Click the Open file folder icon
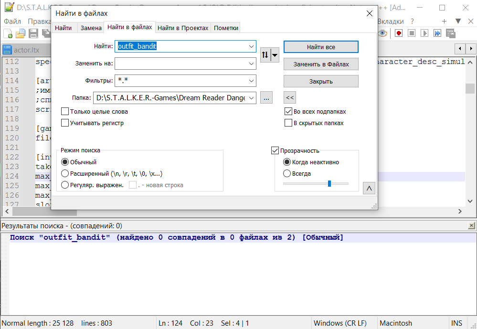Image resolution: width=477 pixels, height=329 pixels. (21, 33)
